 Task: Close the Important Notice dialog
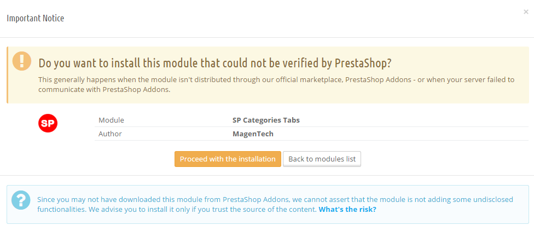click(526, 12)
